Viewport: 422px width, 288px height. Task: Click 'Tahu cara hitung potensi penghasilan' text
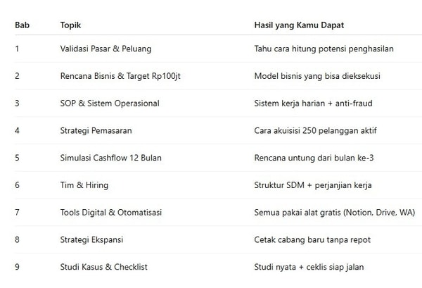tap(324, 49)
